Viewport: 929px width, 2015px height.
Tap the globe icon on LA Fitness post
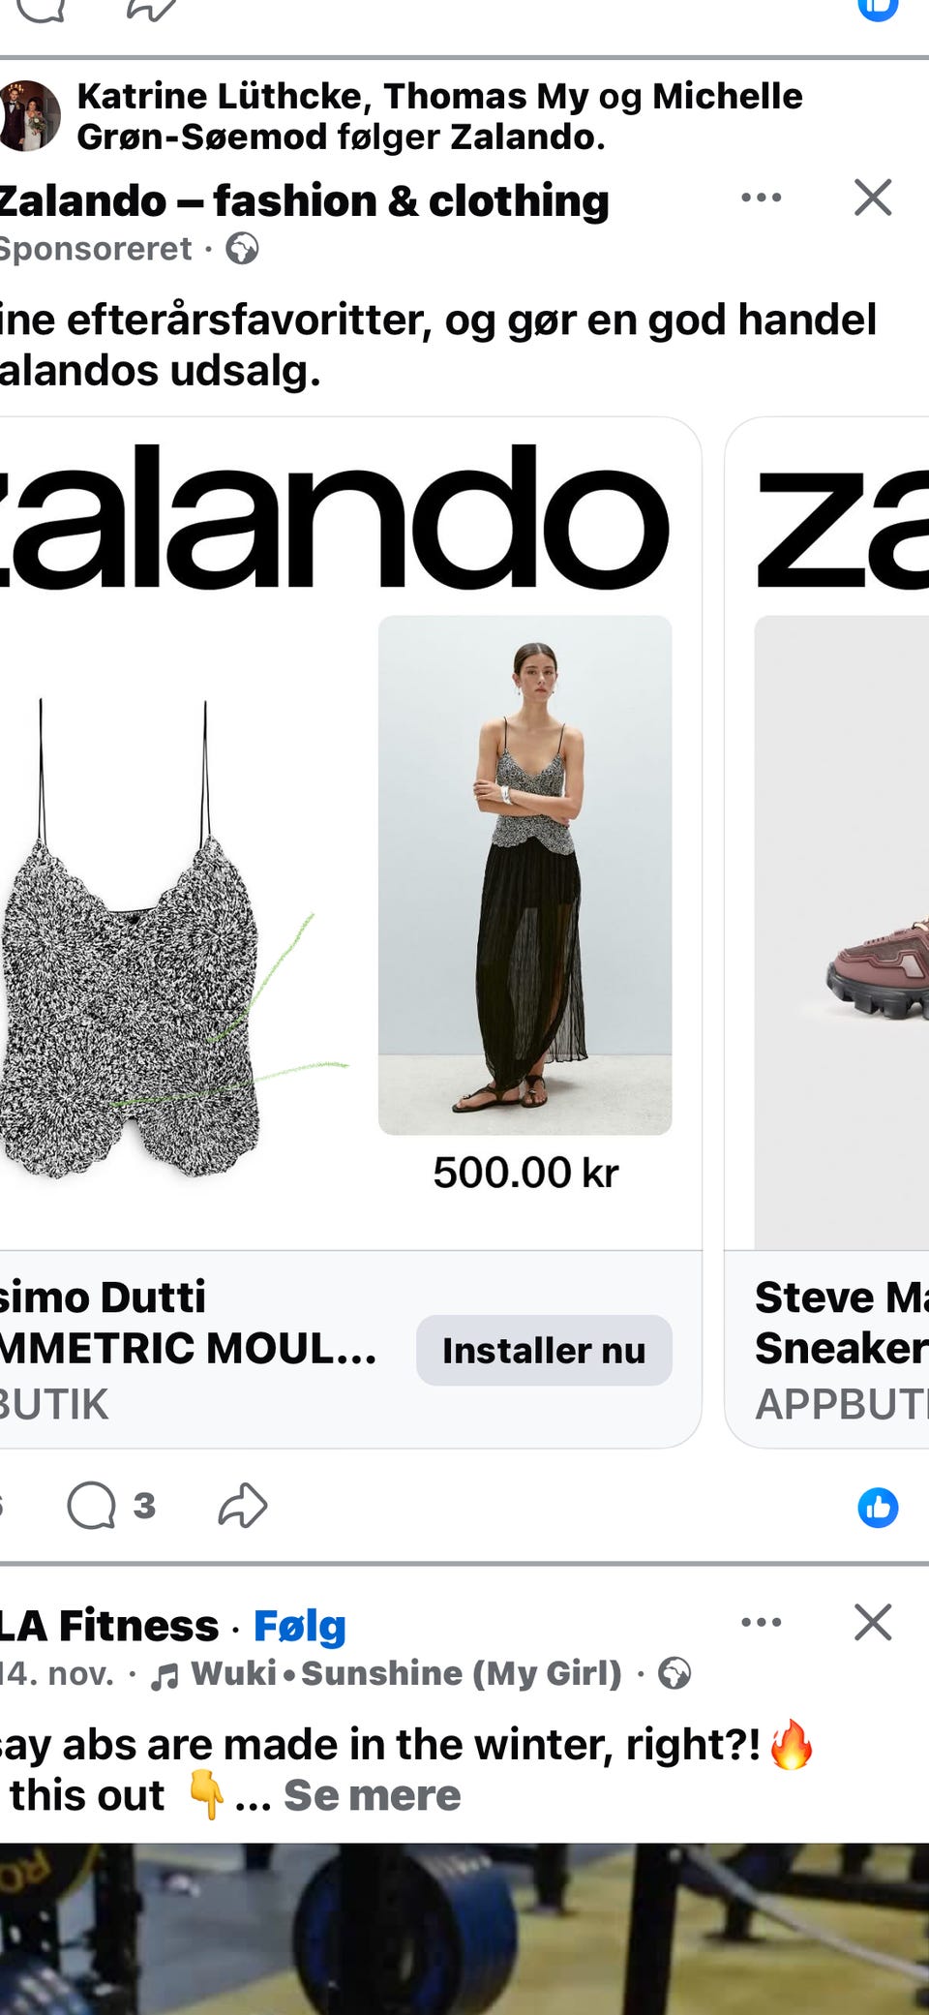point(674,1673)
